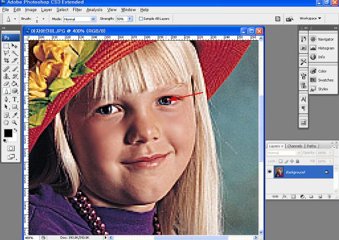The image size is (339, 240).
Task: Select the Clone Stamp tool
Action: pos(6,76)
